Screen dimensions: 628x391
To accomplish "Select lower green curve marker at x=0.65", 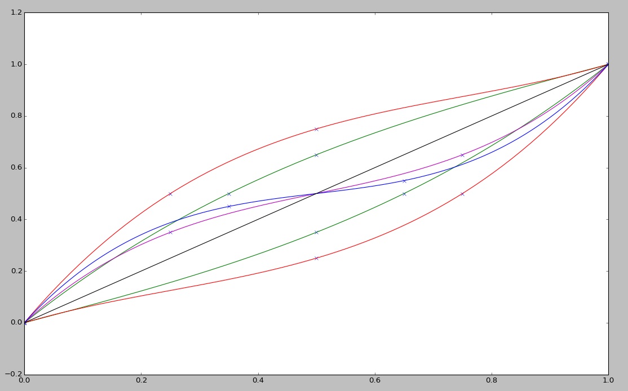I will (404, 194).
